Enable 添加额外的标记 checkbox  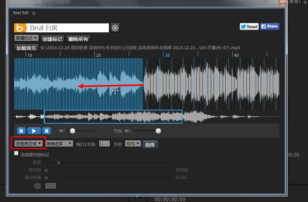coord(16,153)
